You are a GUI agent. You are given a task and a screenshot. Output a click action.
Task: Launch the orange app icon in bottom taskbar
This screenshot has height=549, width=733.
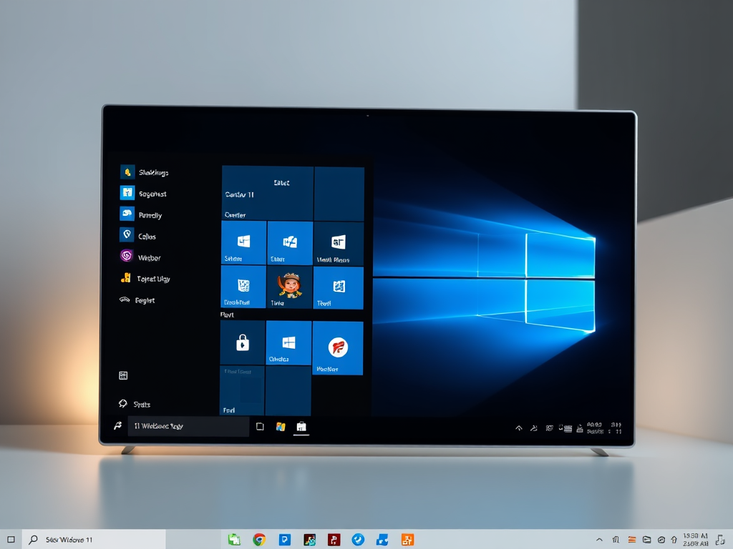pyautogui.click(x=407, y=540)
